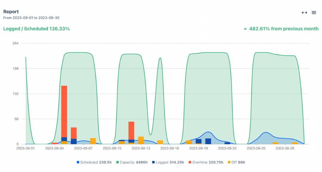The width and height of the screenshot is (322, 172).
Task: Click the 264 y-axis value label
Action: pos(16,43)
